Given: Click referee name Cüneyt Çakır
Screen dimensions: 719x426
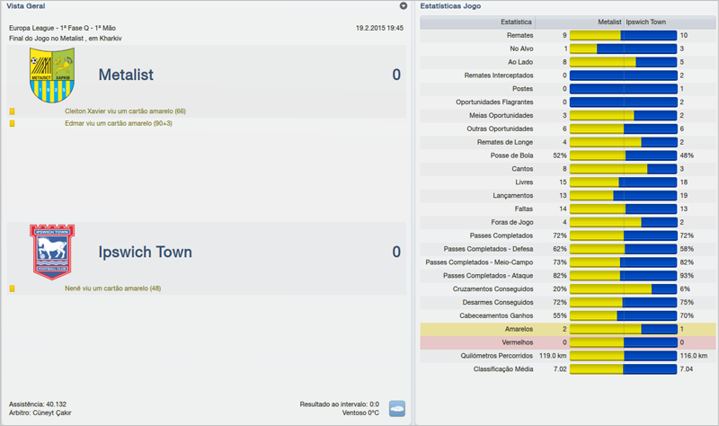Looking at the screenshot, I should (x=49, y=413).
